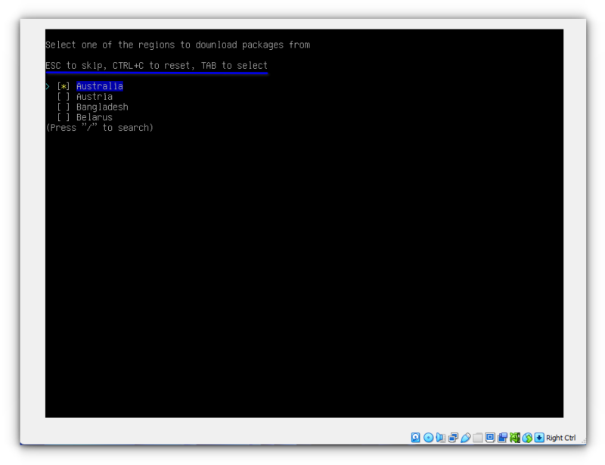Check the Belarus region entry
605x465 pixels.
65,116
